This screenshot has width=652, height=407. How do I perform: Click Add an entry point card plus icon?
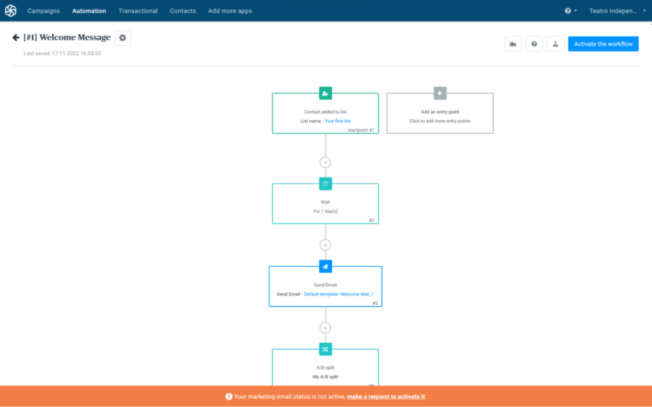tap(439, 93)
